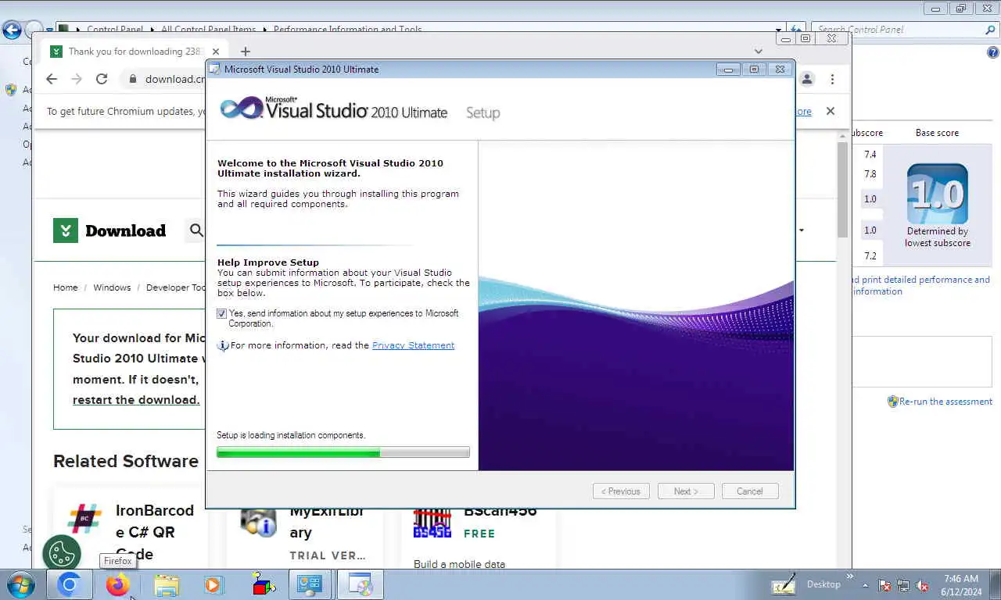Click 'restart the download.' link
Screen dimensions: 1001x600
click(136, 400)
